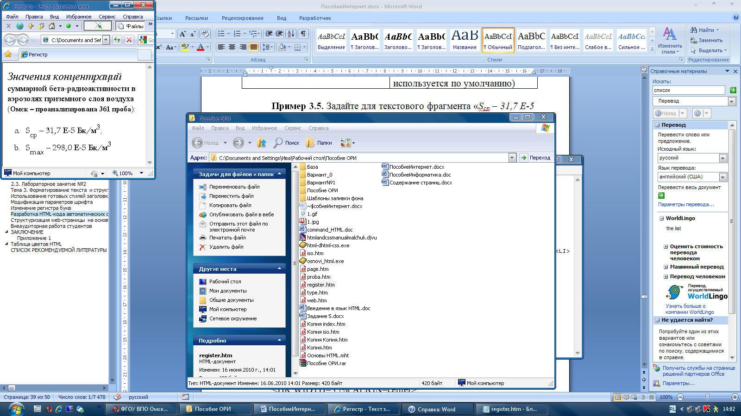Open the borders dropdown arrow

304,47
